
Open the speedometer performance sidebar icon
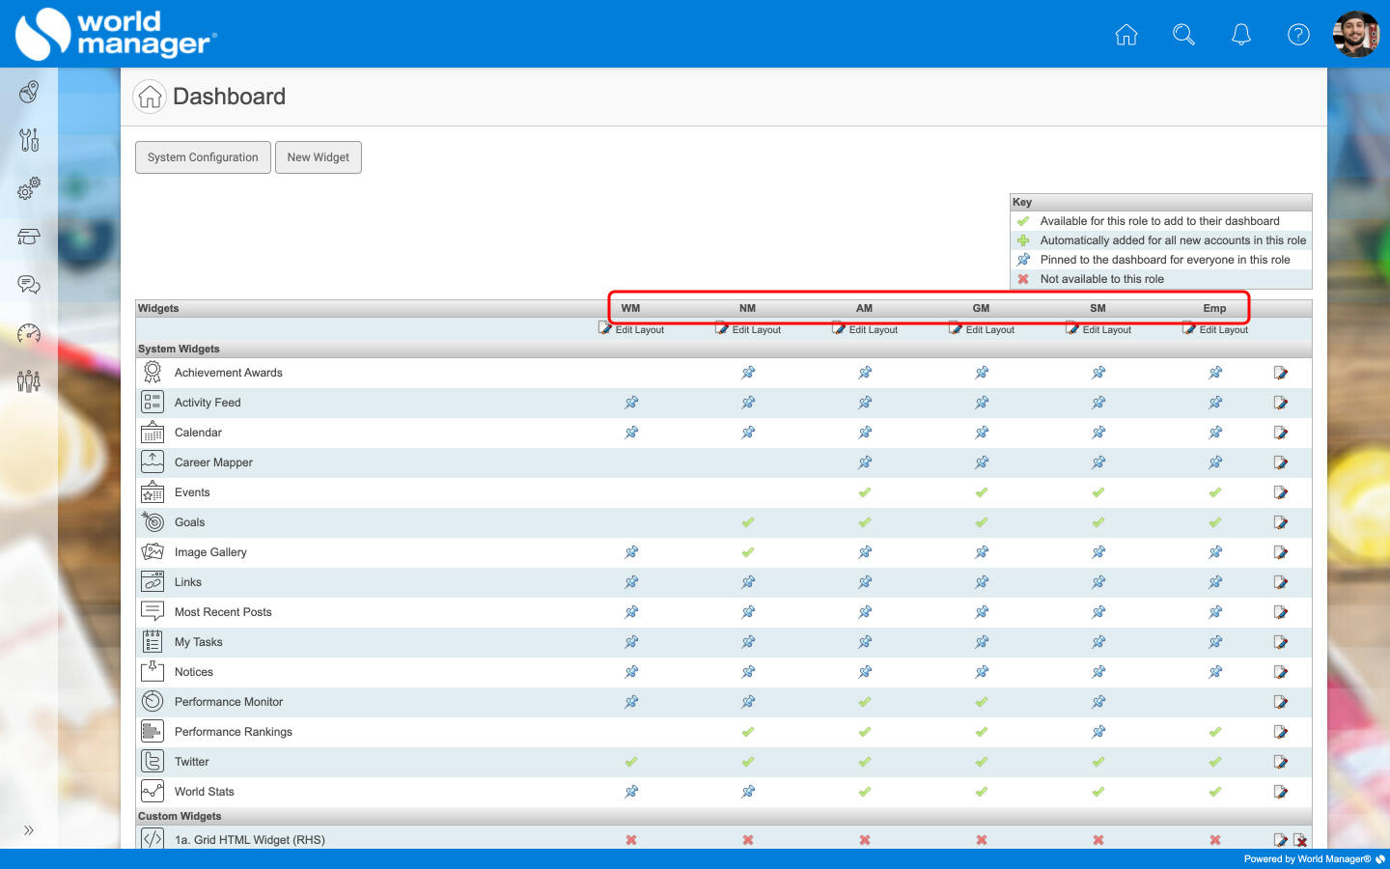29,333
